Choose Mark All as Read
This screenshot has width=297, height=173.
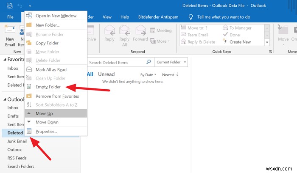tap(56, 69)
